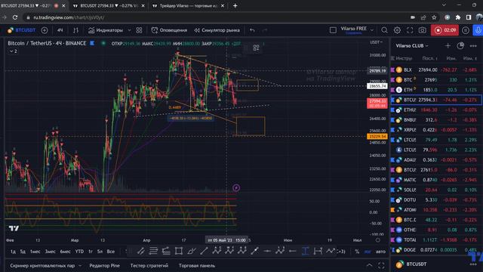
Task: Expand the crypto screener dropdown arrow
Action: [80, 265]
